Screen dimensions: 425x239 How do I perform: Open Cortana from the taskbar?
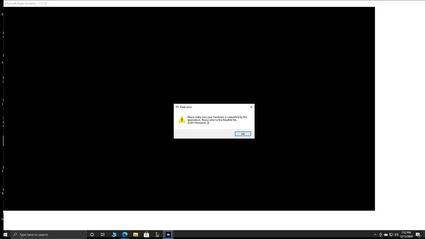tap(92, 234)
